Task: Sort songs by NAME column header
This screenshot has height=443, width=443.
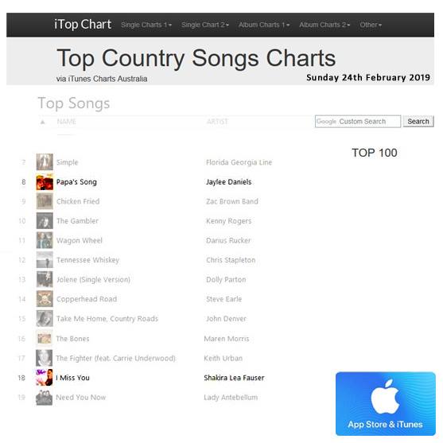Action: (x=66, y=122)
